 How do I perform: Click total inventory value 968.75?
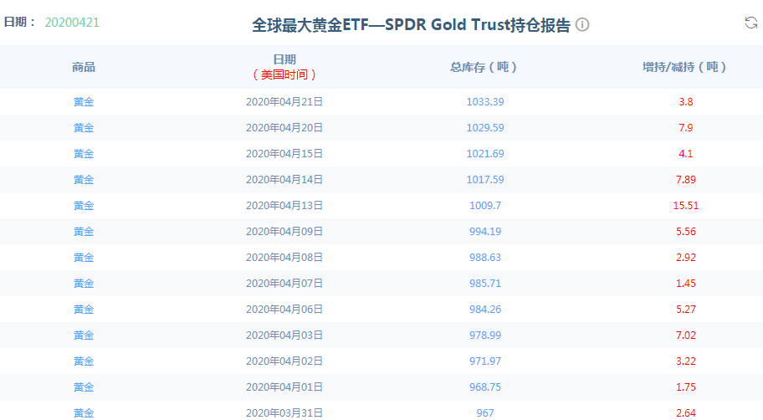485,387
